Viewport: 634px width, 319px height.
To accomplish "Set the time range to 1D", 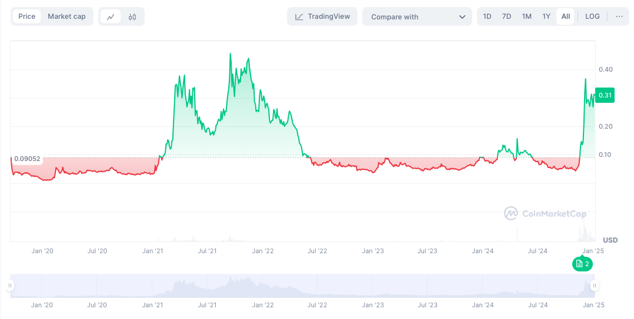I will pyautogui.click(x=487, y=16).
